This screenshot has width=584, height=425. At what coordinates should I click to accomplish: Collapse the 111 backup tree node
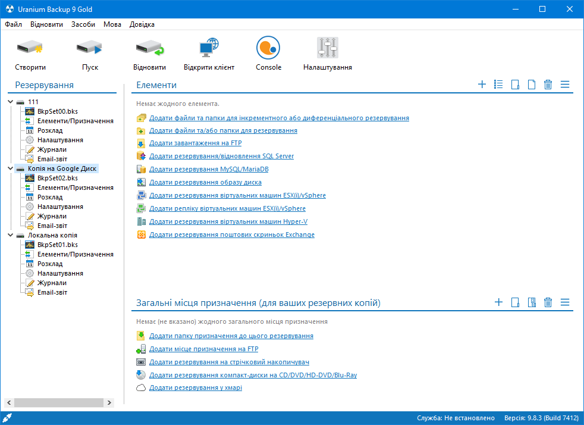(11, 101)
